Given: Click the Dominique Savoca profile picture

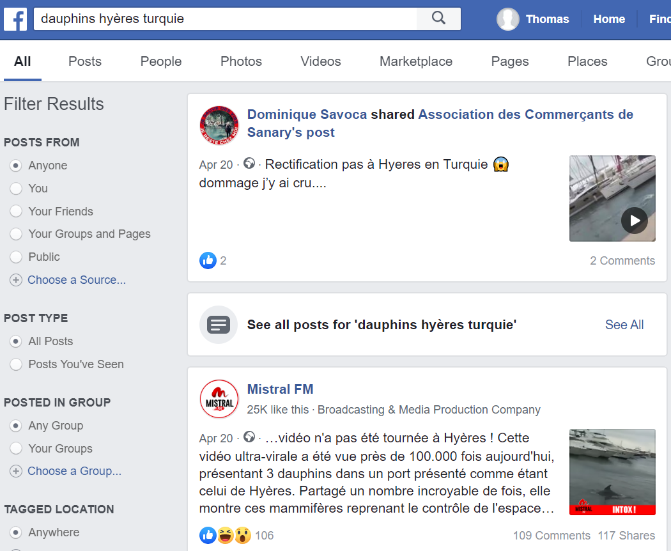Looking at the screenshot, I should click(219, 125).
